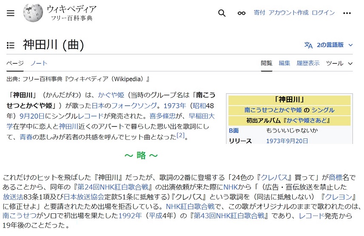Switch to the ページ tab
This screenshot has width=364, height=236.
tap(15, 63)
